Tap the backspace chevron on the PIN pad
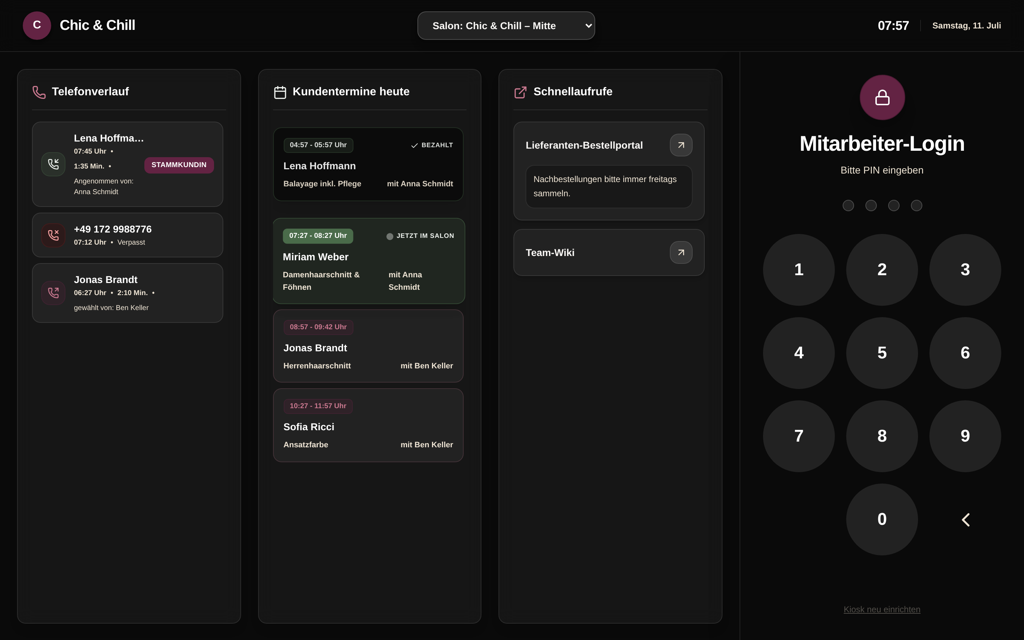Viewport: 1024px width, 640px height. coord(965,519)
